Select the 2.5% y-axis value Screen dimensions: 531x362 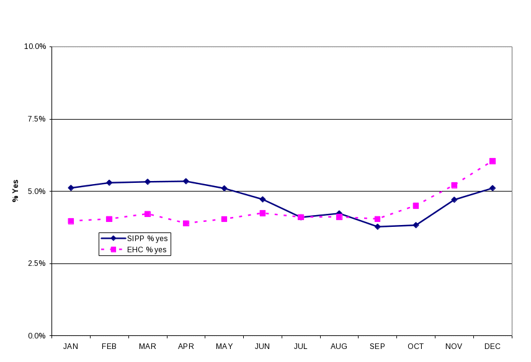37,263
